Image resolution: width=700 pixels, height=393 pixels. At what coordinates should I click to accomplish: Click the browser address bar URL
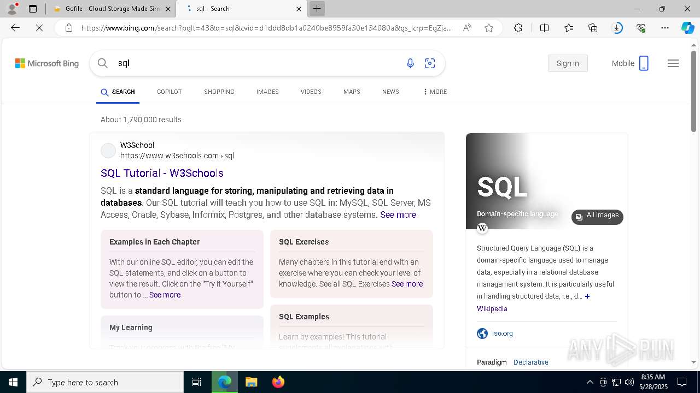pos(267,28)
